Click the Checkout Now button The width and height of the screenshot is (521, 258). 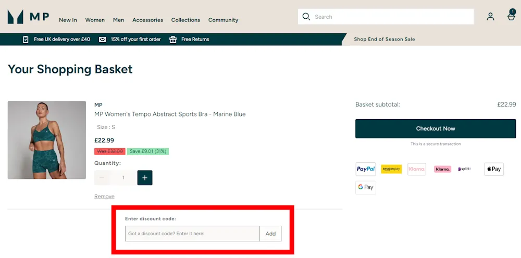point(436,128)
